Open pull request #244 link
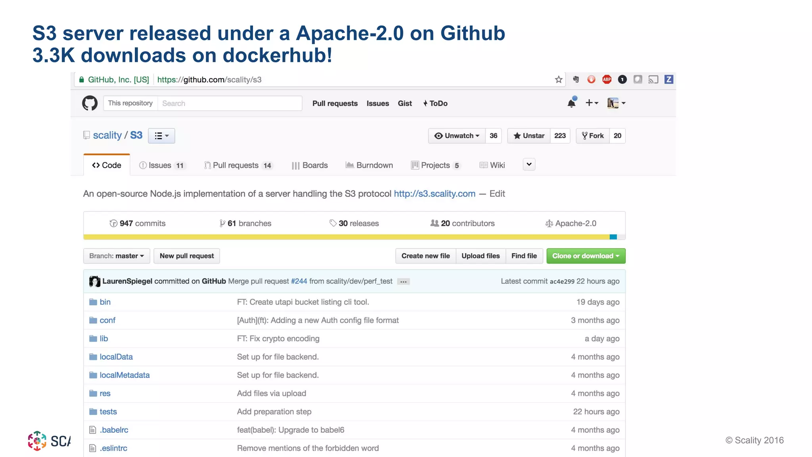 pos(299,281)
